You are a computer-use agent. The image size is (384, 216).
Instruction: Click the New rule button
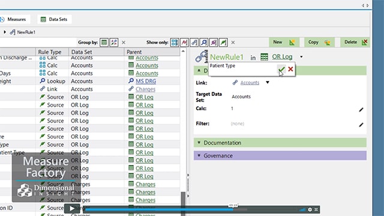point(284,43)
